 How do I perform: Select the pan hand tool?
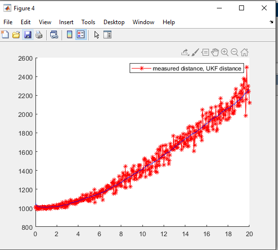(215, 52)
